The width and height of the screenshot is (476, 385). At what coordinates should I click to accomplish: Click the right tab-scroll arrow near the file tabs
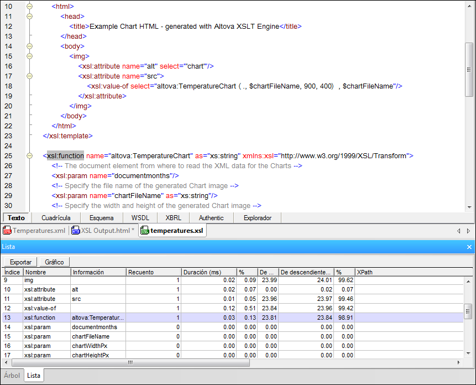(469, 231)
